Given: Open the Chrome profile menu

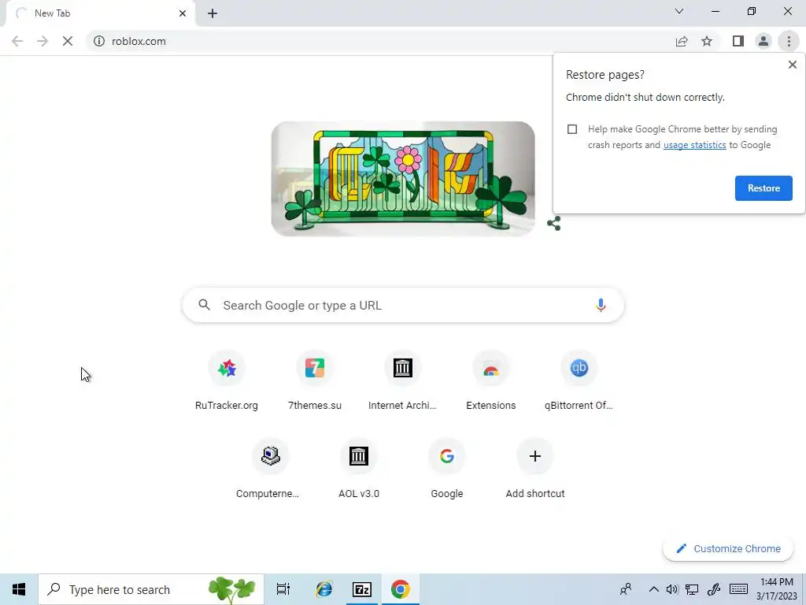Looking at the screenshot, I should tap(763, 41).
